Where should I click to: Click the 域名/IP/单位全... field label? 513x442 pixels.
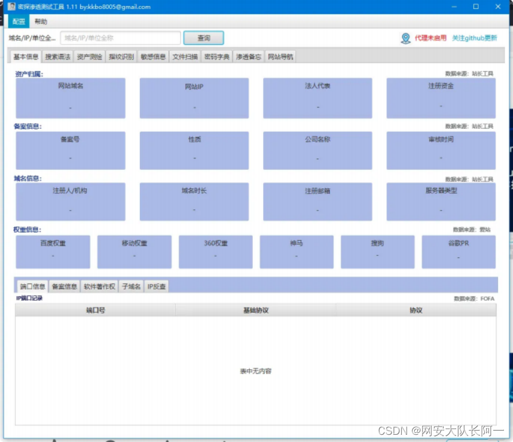[32, 38]
